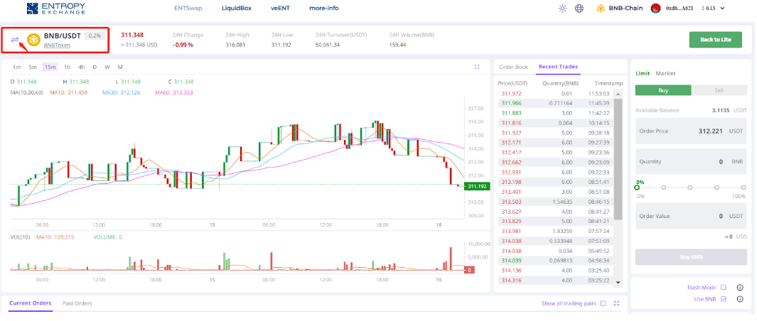Open the BNBToken link
The width and height of the screenshot is (757, 321).
coord(57,45)
